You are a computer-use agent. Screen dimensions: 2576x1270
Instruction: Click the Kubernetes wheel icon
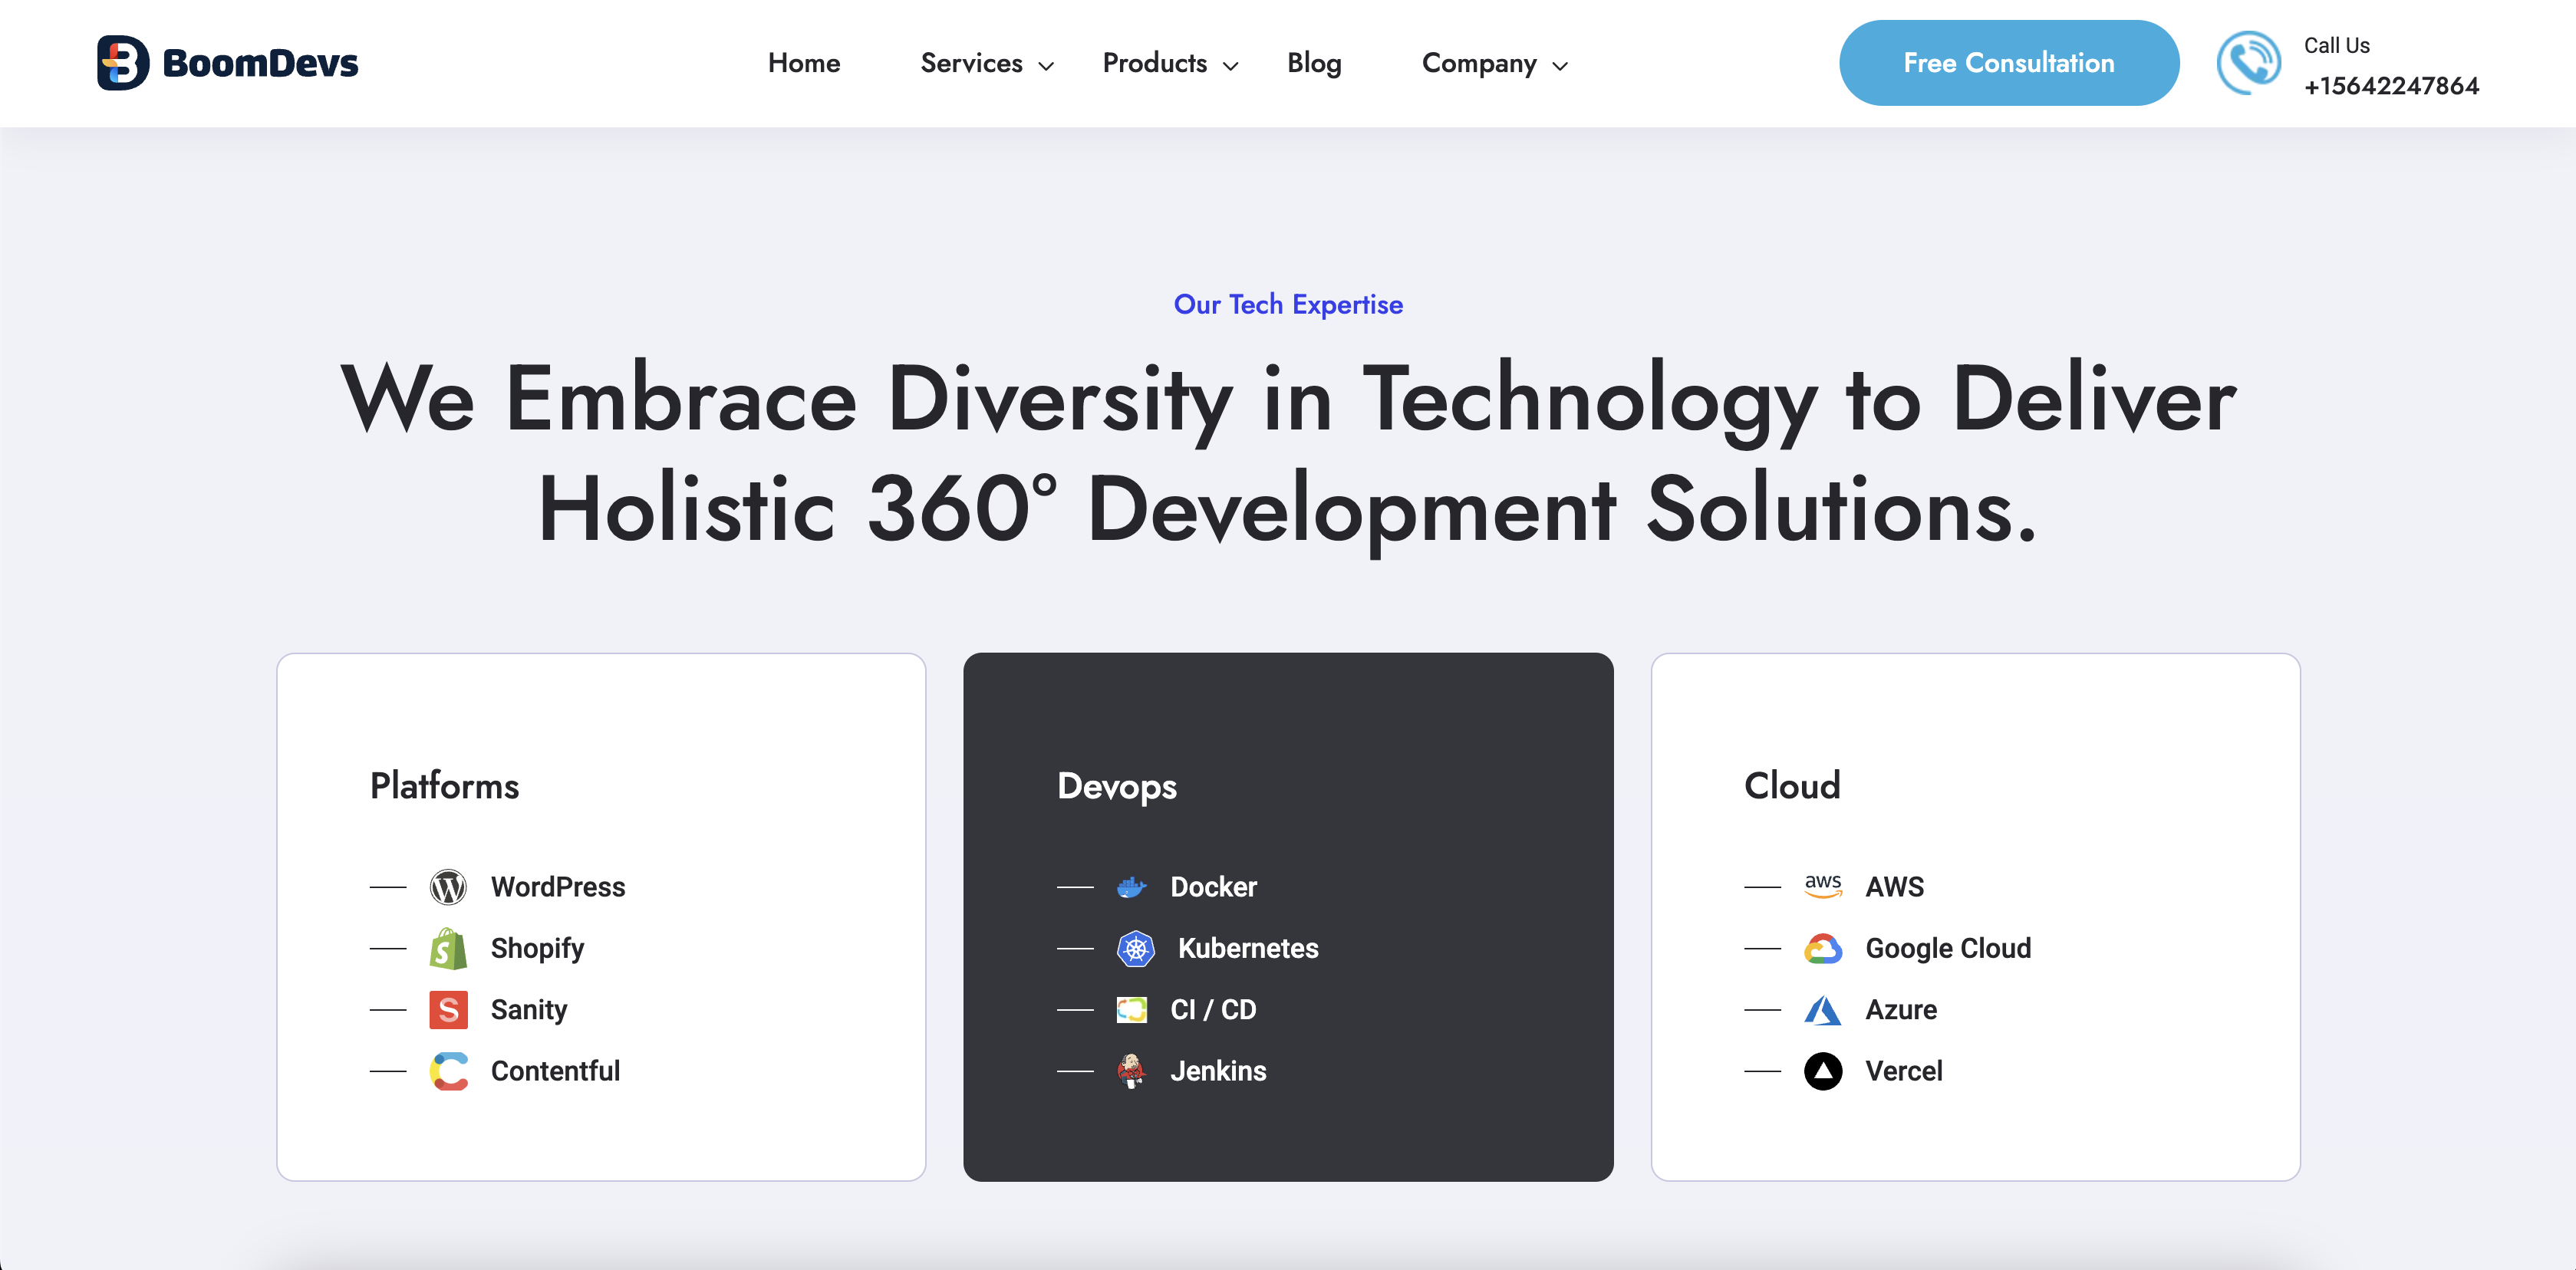(1136, 948)
